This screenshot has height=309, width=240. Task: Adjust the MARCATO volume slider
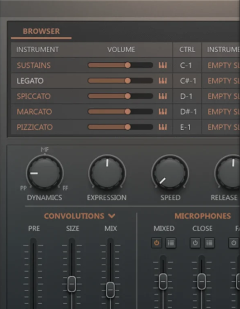coord(120,111)
